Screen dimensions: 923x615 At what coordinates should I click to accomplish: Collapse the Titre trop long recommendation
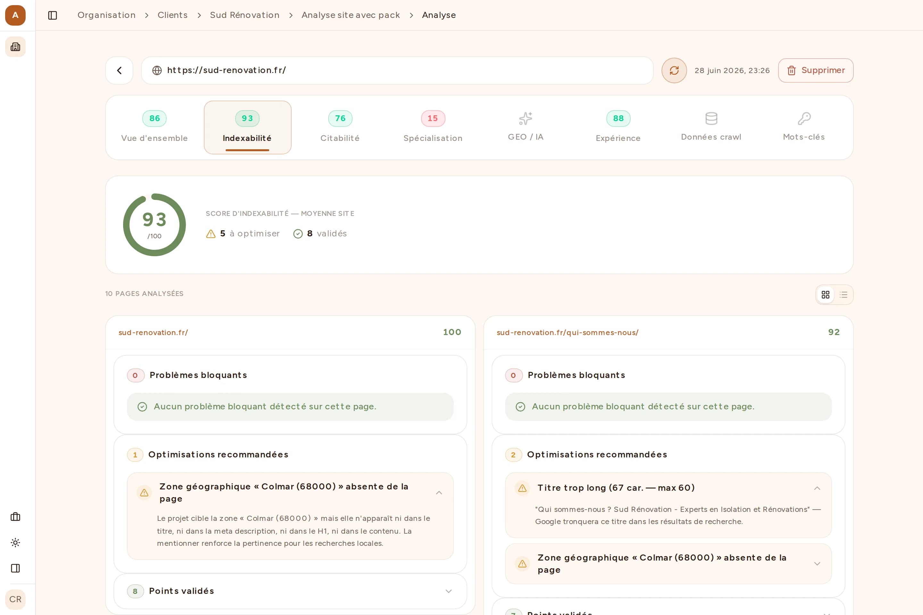(x=817, y=488)
